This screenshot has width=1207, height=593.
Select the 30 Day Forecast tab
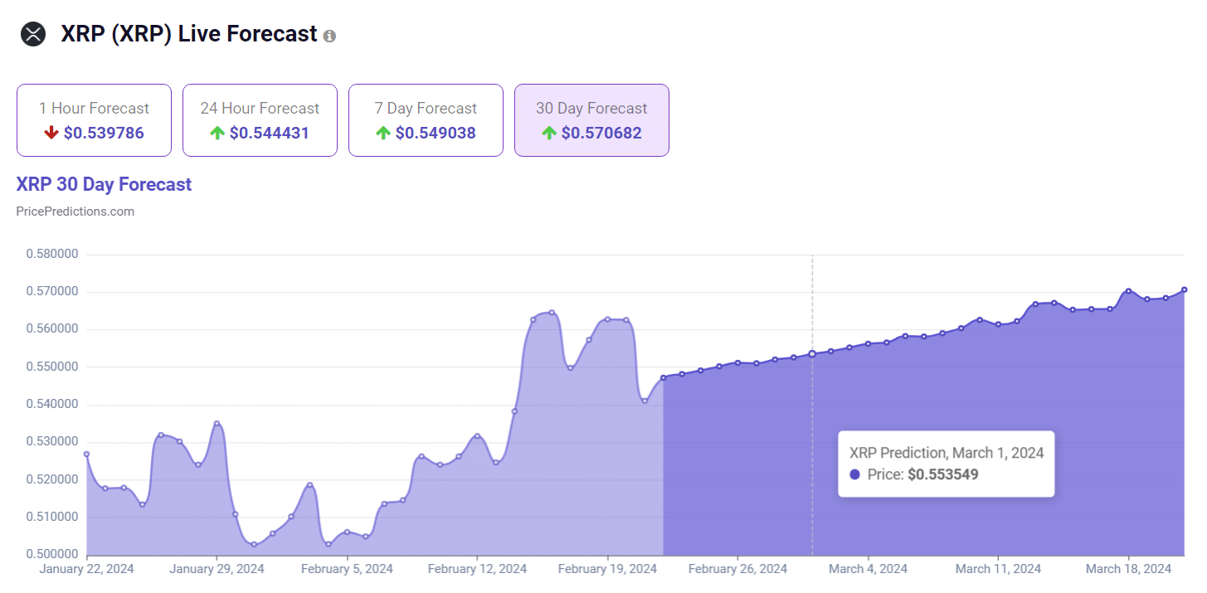tap(591, 120)
